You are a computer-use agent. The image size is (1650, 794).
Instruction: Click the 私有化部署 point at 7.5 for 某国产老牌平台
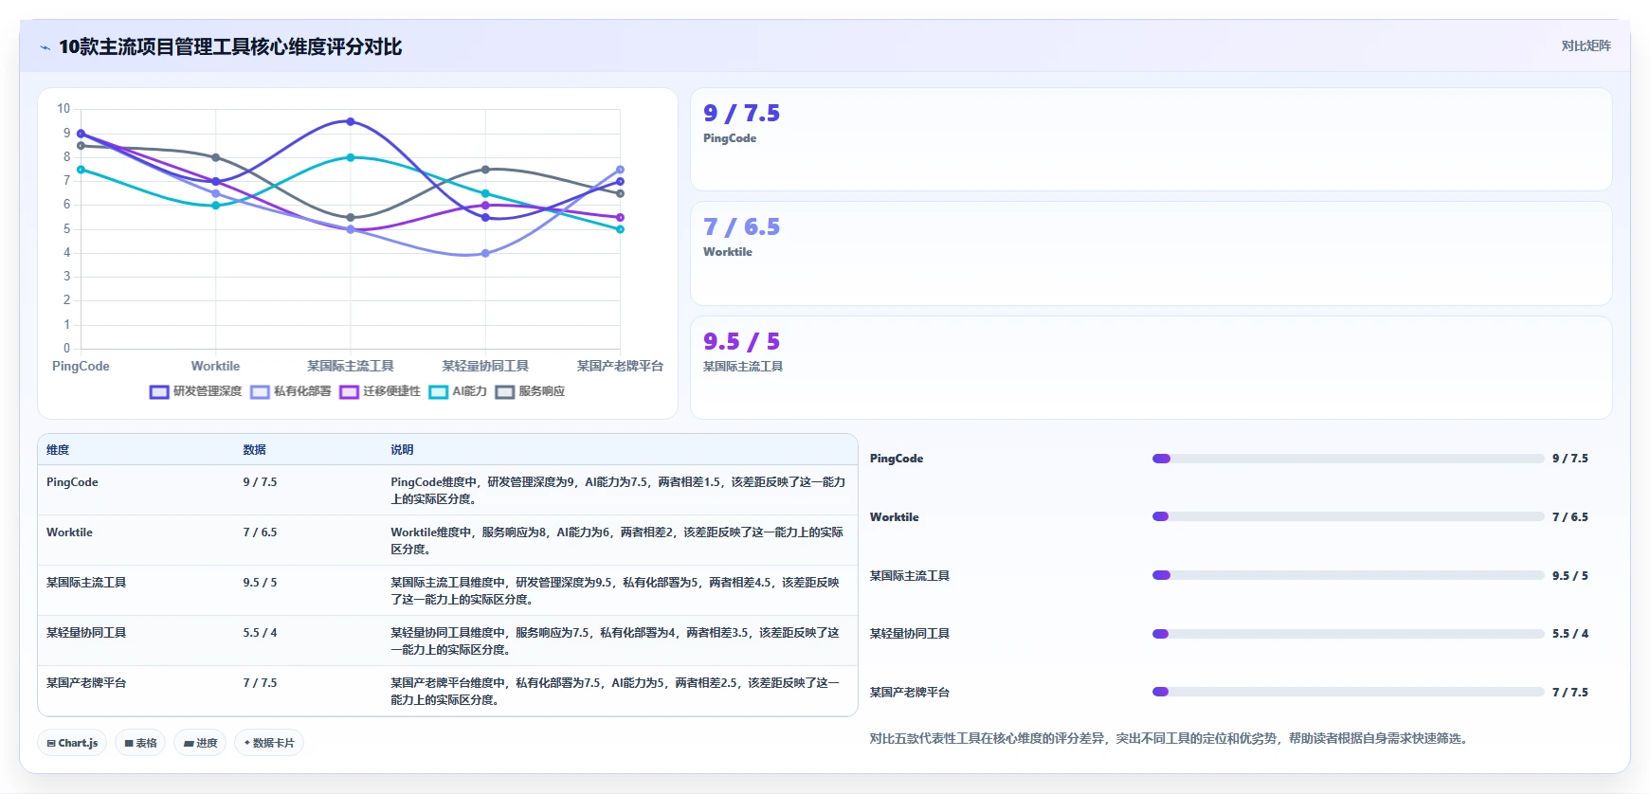click(620, 170)
